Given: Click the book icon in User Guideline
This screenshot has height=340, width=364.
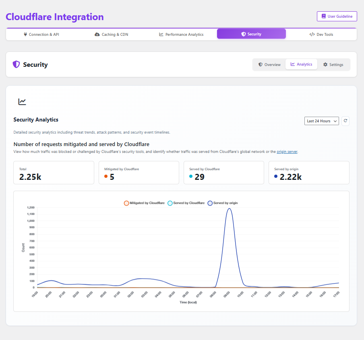Looking at the screenshot, I should (x=323, y=16).
